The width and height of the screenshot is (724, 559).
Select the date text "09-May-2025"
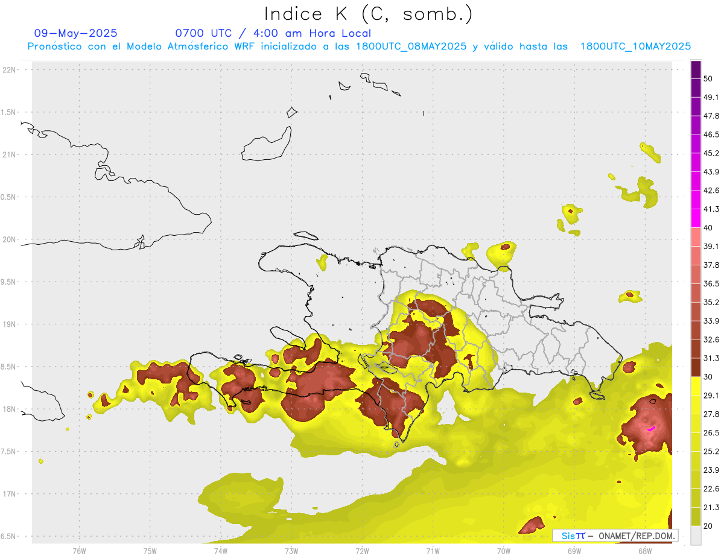pyautogui.click(x=75, y=33)
